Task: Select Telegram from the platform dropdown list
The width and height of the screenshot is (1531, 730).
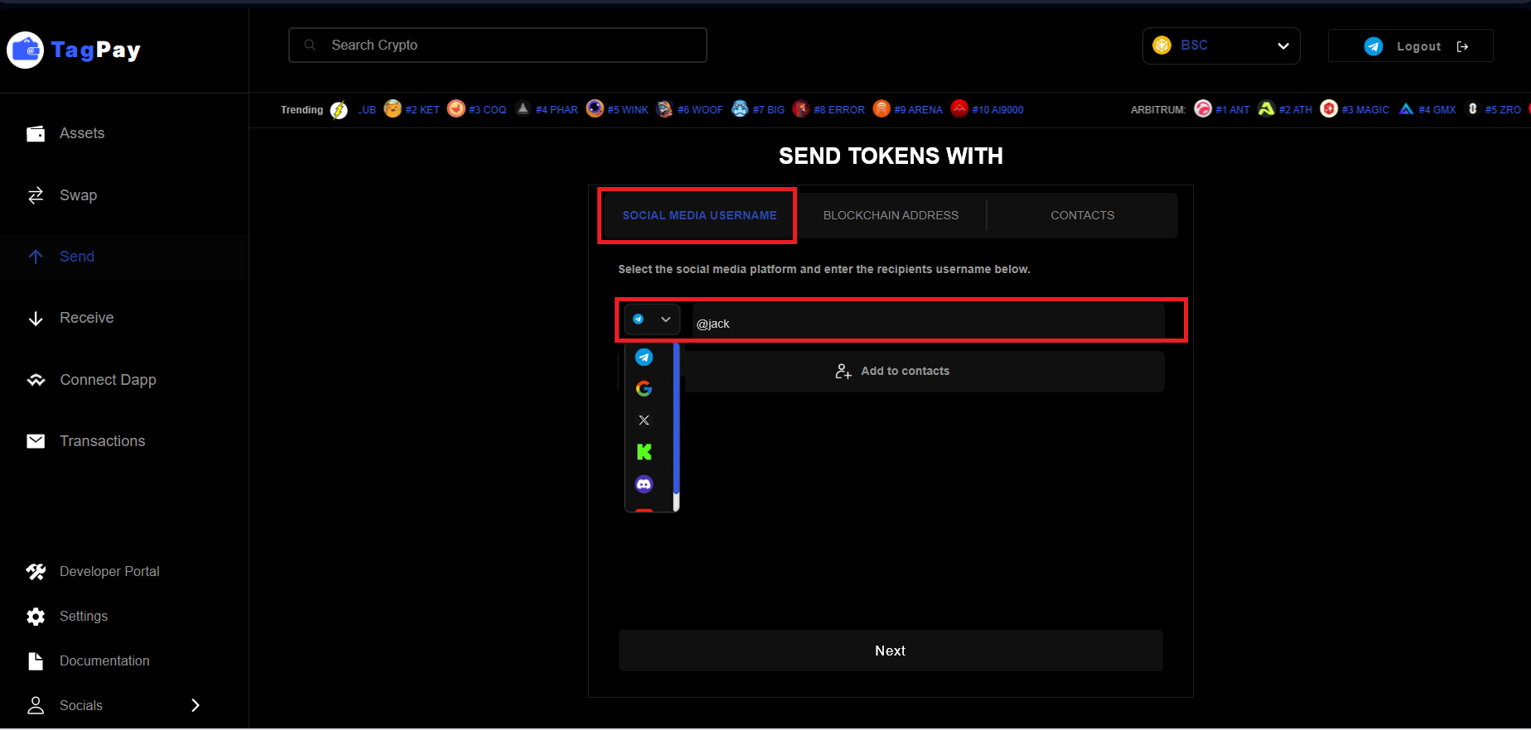Action: pos(644,357)
